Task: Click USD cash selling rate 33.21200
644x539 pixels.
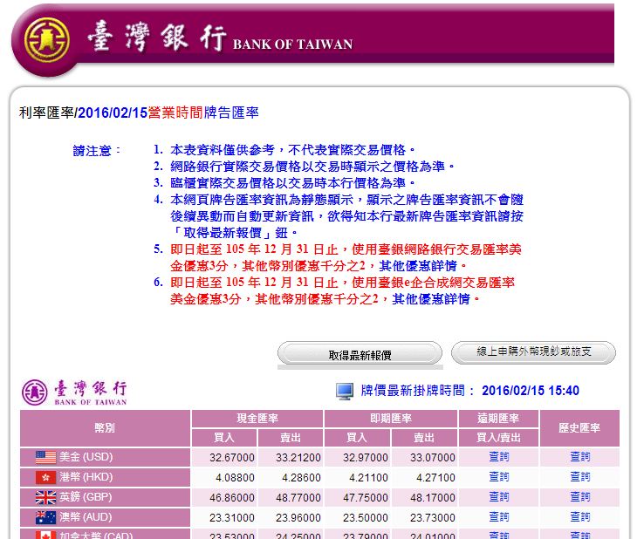Action: tap(298, 457)
